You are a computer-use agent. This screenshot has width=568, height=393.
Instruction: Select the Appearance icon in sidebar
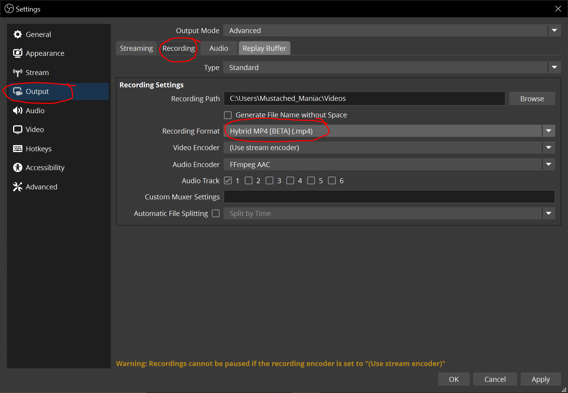coord(18,53)
